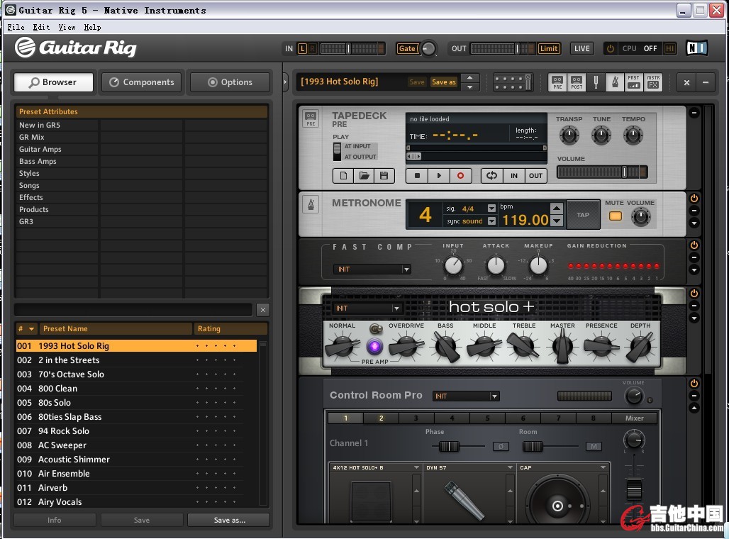Toggle LIVE view mode

pyautogui.click(x=581, y=48)
